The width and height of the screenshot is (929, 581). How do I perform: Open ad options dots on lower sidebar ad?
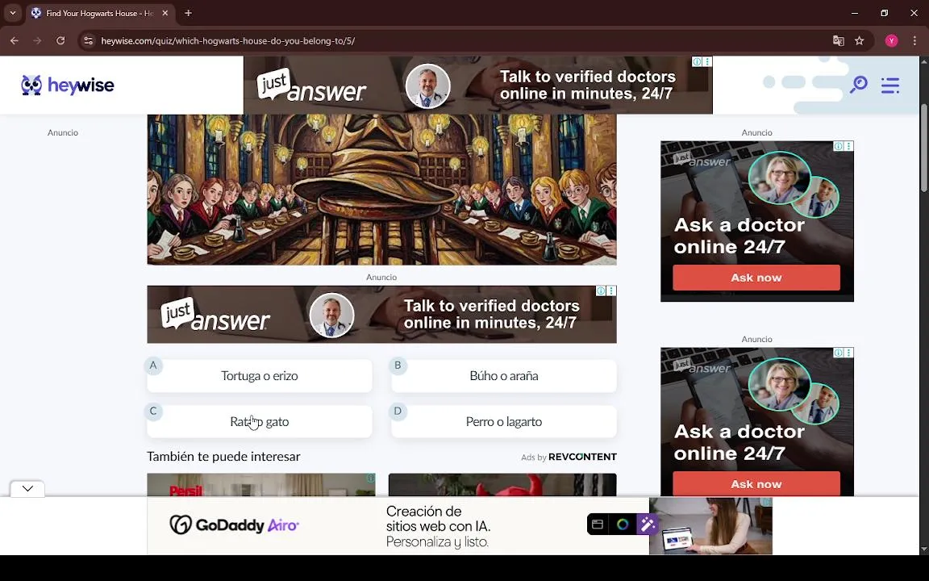click(849, 353)
